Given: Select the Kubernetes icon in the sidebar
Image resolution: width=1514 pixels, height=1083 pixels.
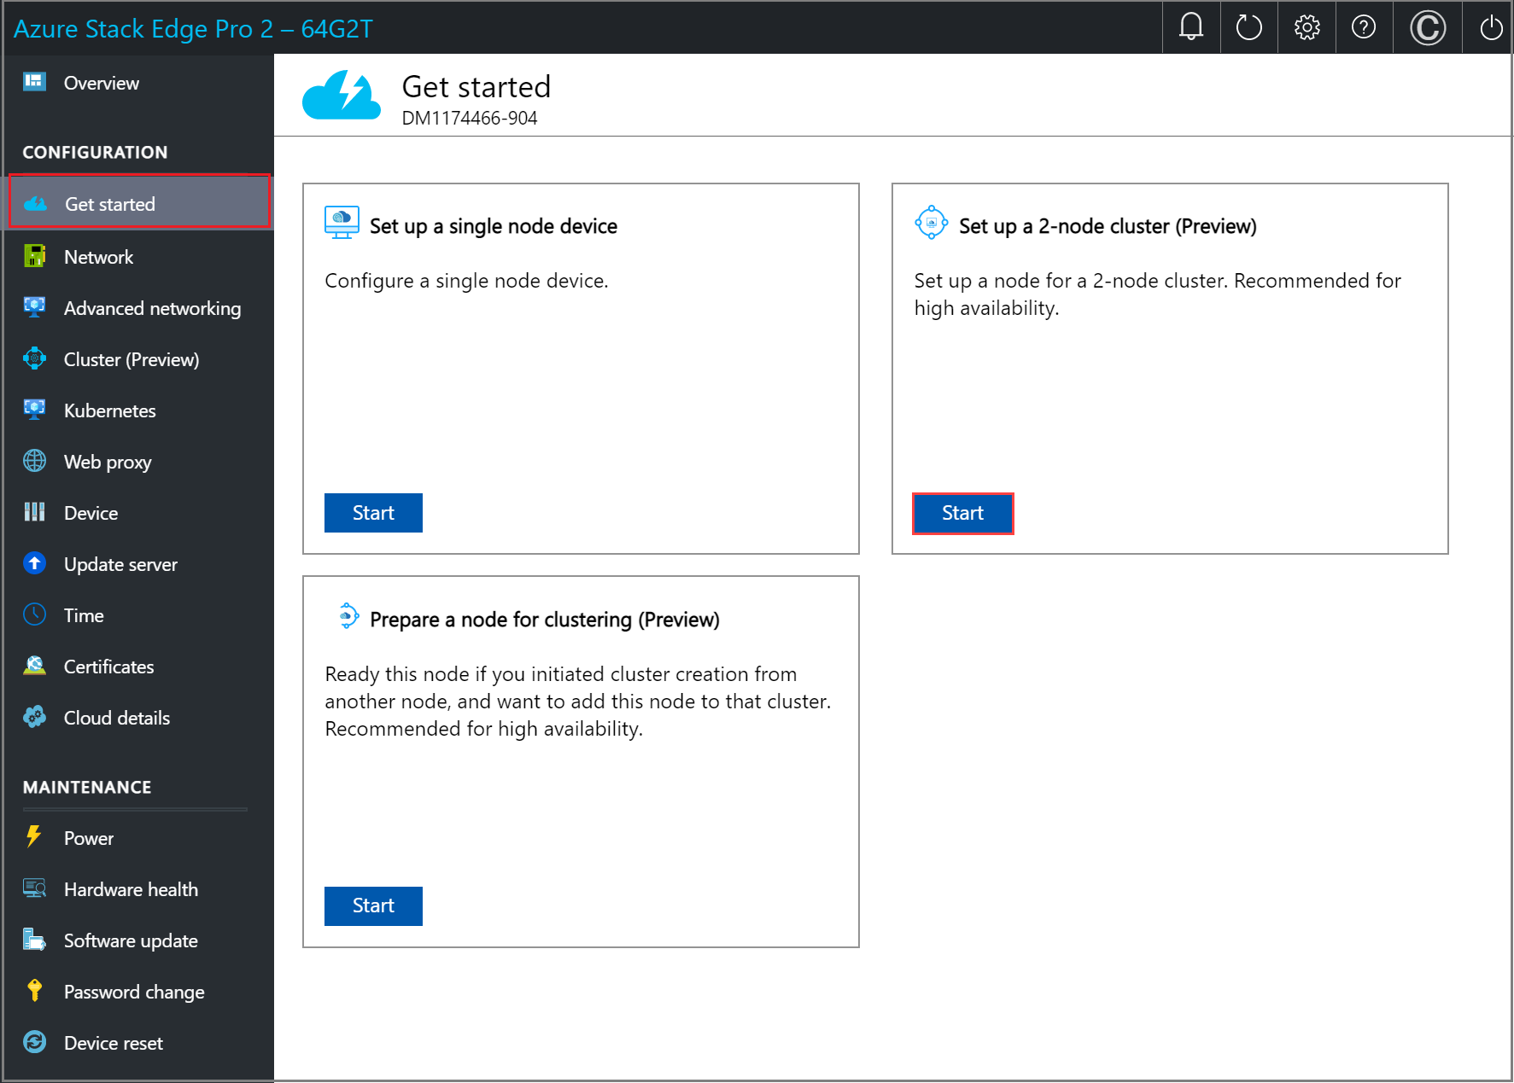Looking at the screenshot, I should (34, 410).
